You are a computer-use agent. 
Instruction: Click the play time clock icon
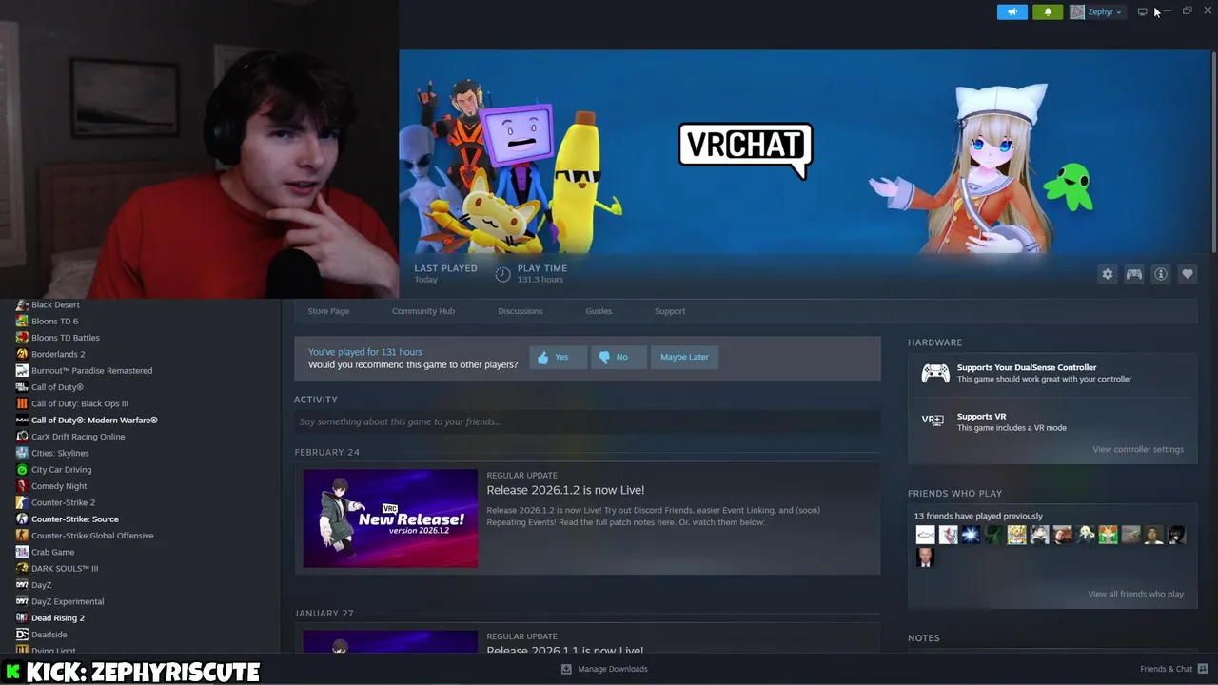[503, 274]
